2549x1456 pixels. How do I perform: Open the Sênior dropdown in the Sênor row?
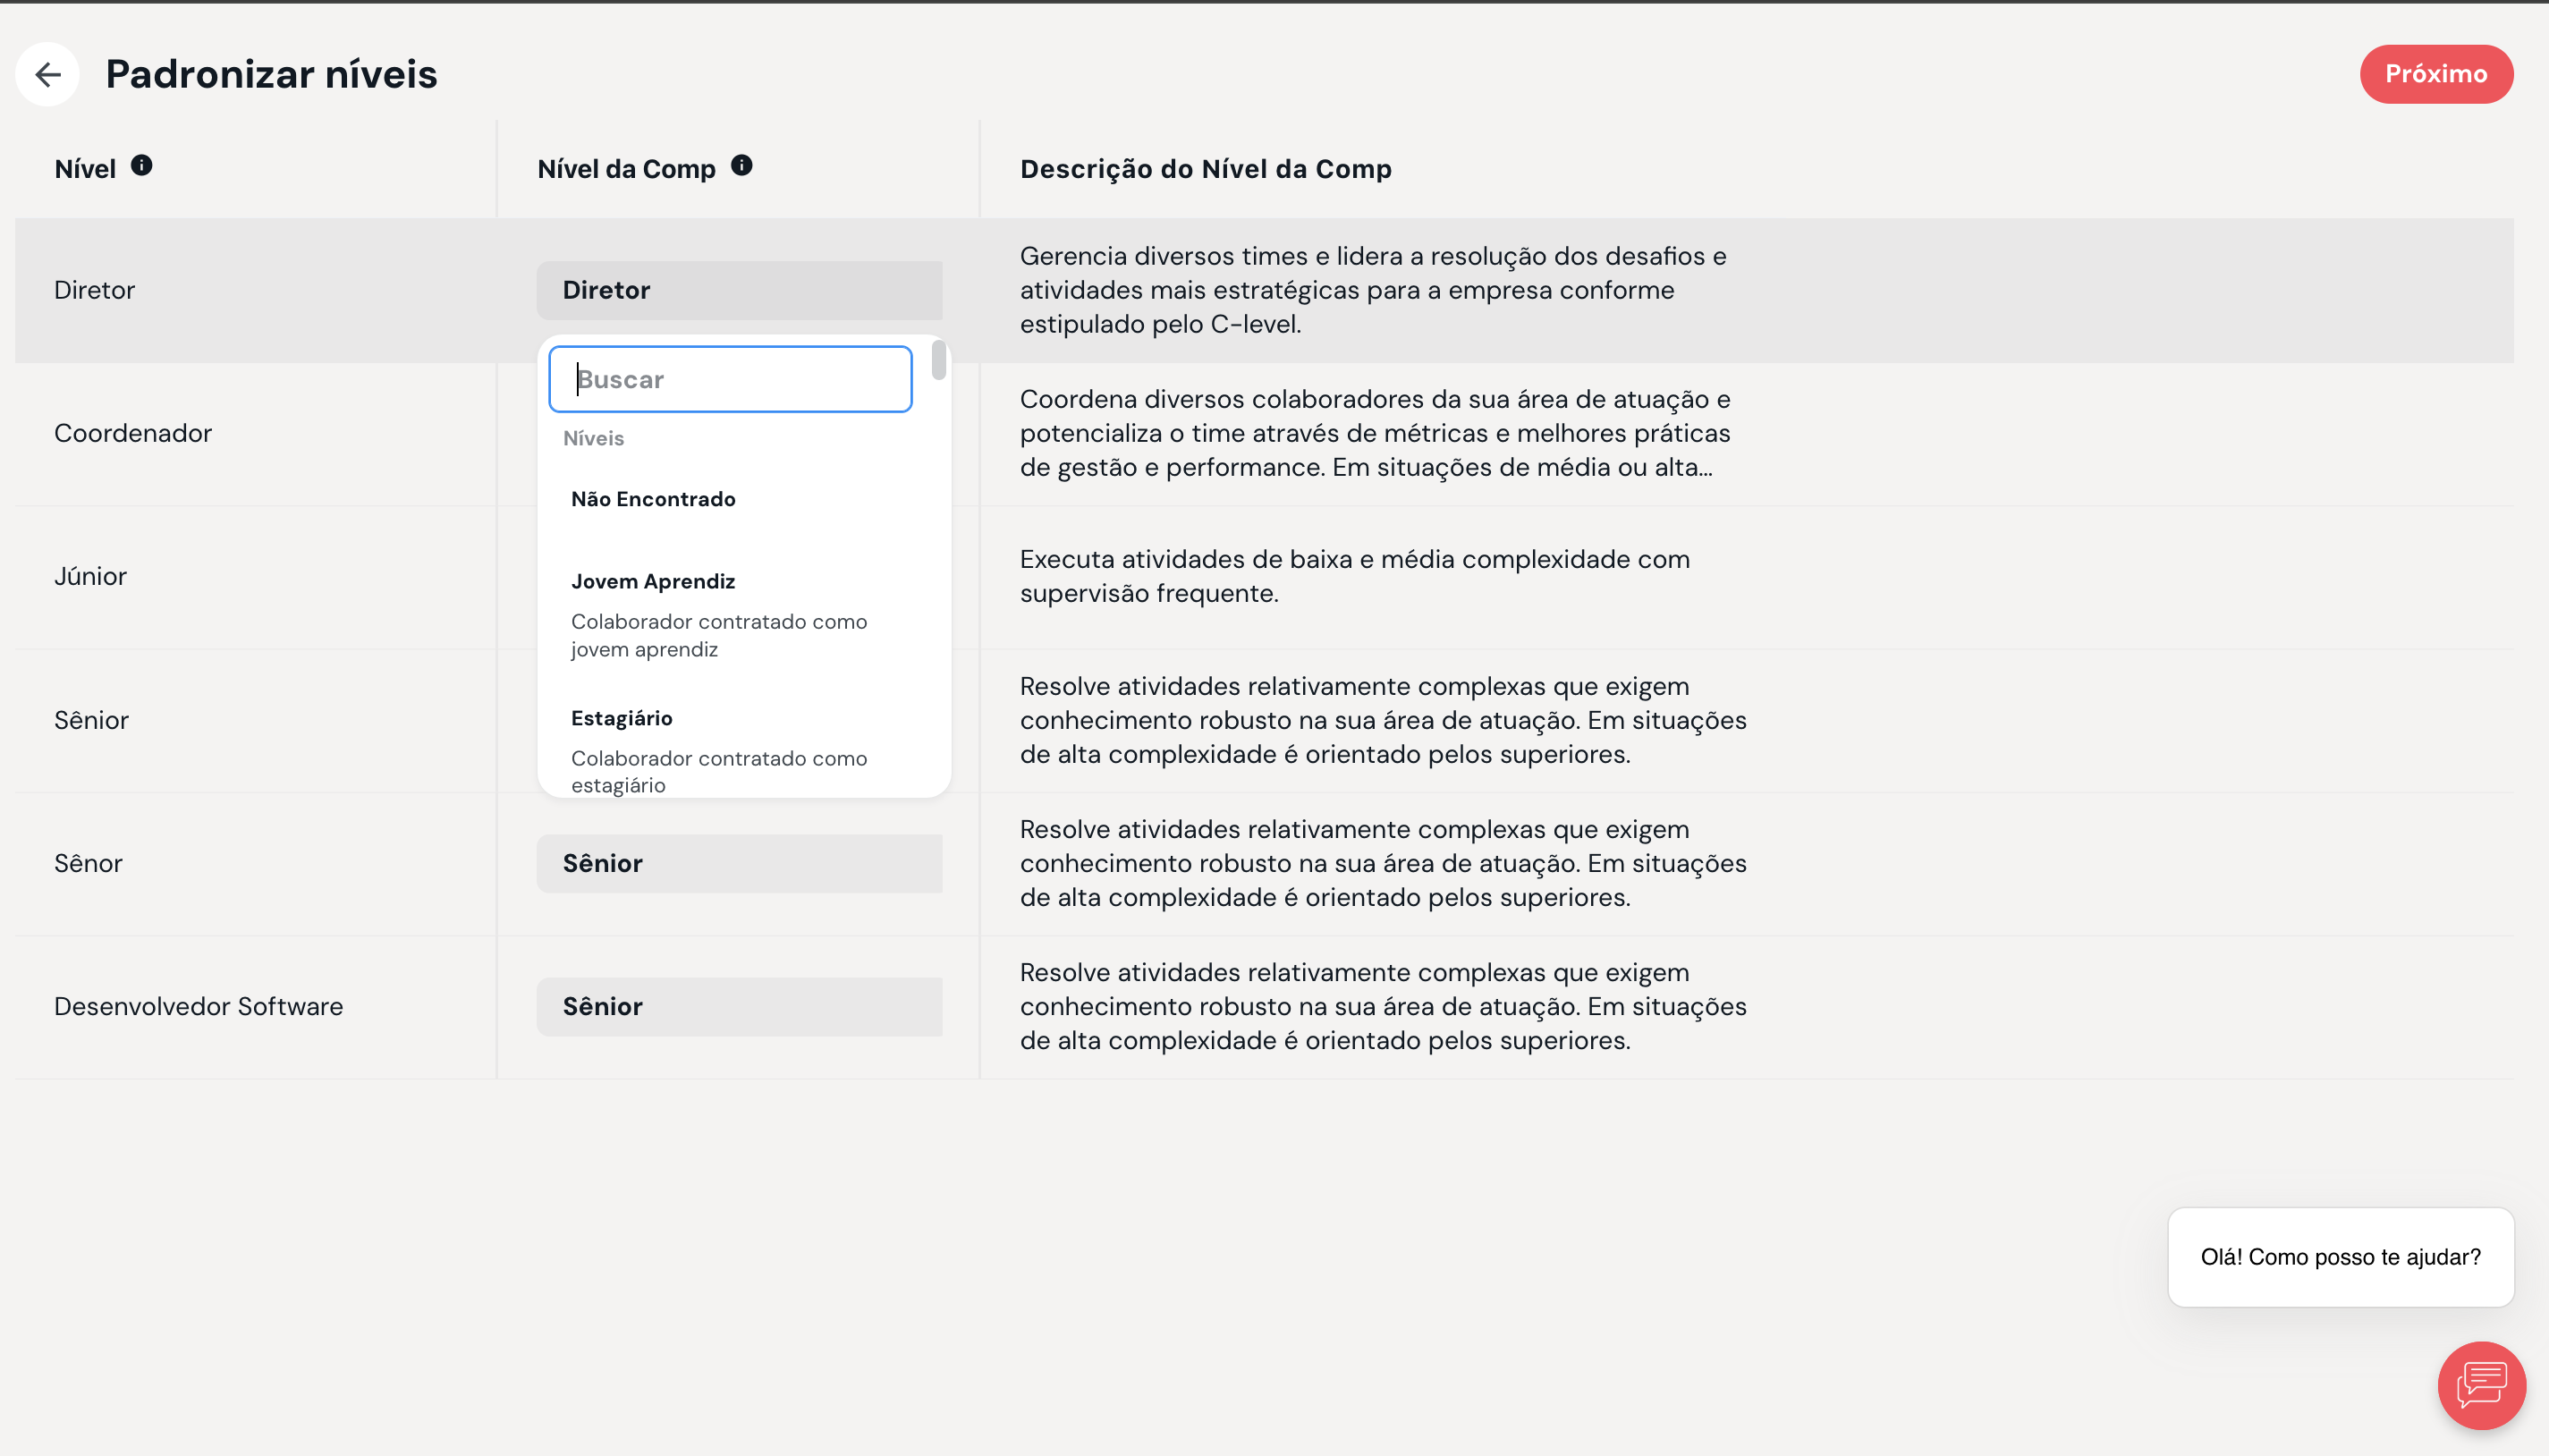[739, 863]
